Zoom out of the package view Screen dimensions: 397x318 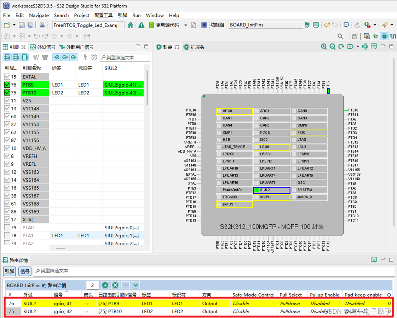[333, 47]
